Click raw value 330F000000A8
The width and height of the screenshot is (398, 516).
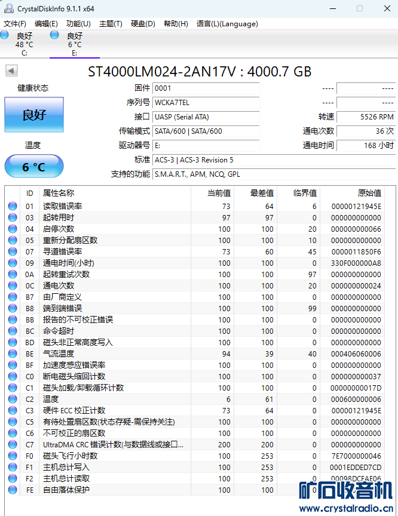356,263
